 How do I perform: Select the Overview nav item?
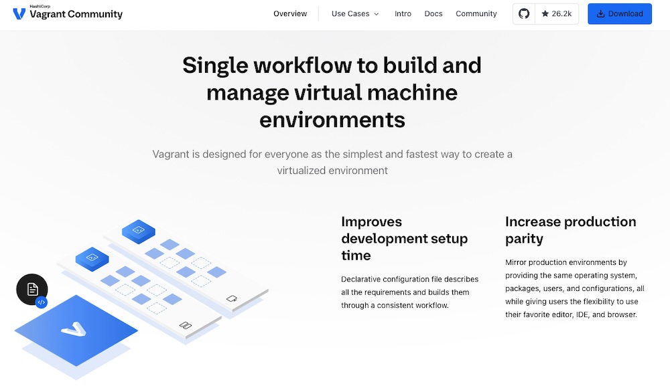[290, 13]
